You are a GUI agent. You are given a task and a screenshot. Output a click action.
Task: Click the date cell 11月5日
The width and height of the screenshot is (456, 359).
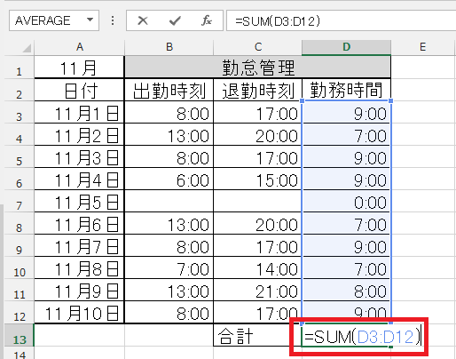tap(79, 201)
